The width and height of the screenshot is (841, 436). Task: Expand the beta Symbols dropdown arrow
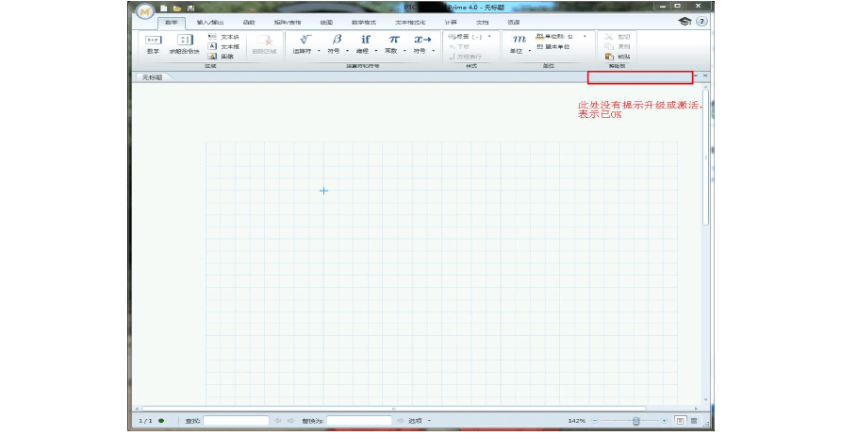(347, 51)
